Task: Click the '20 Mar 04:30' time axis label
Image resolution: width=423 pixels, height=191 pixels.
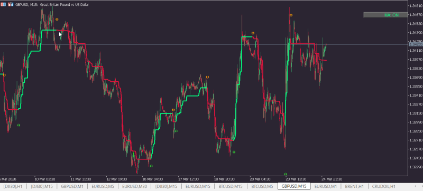Action: click(260, 179)
